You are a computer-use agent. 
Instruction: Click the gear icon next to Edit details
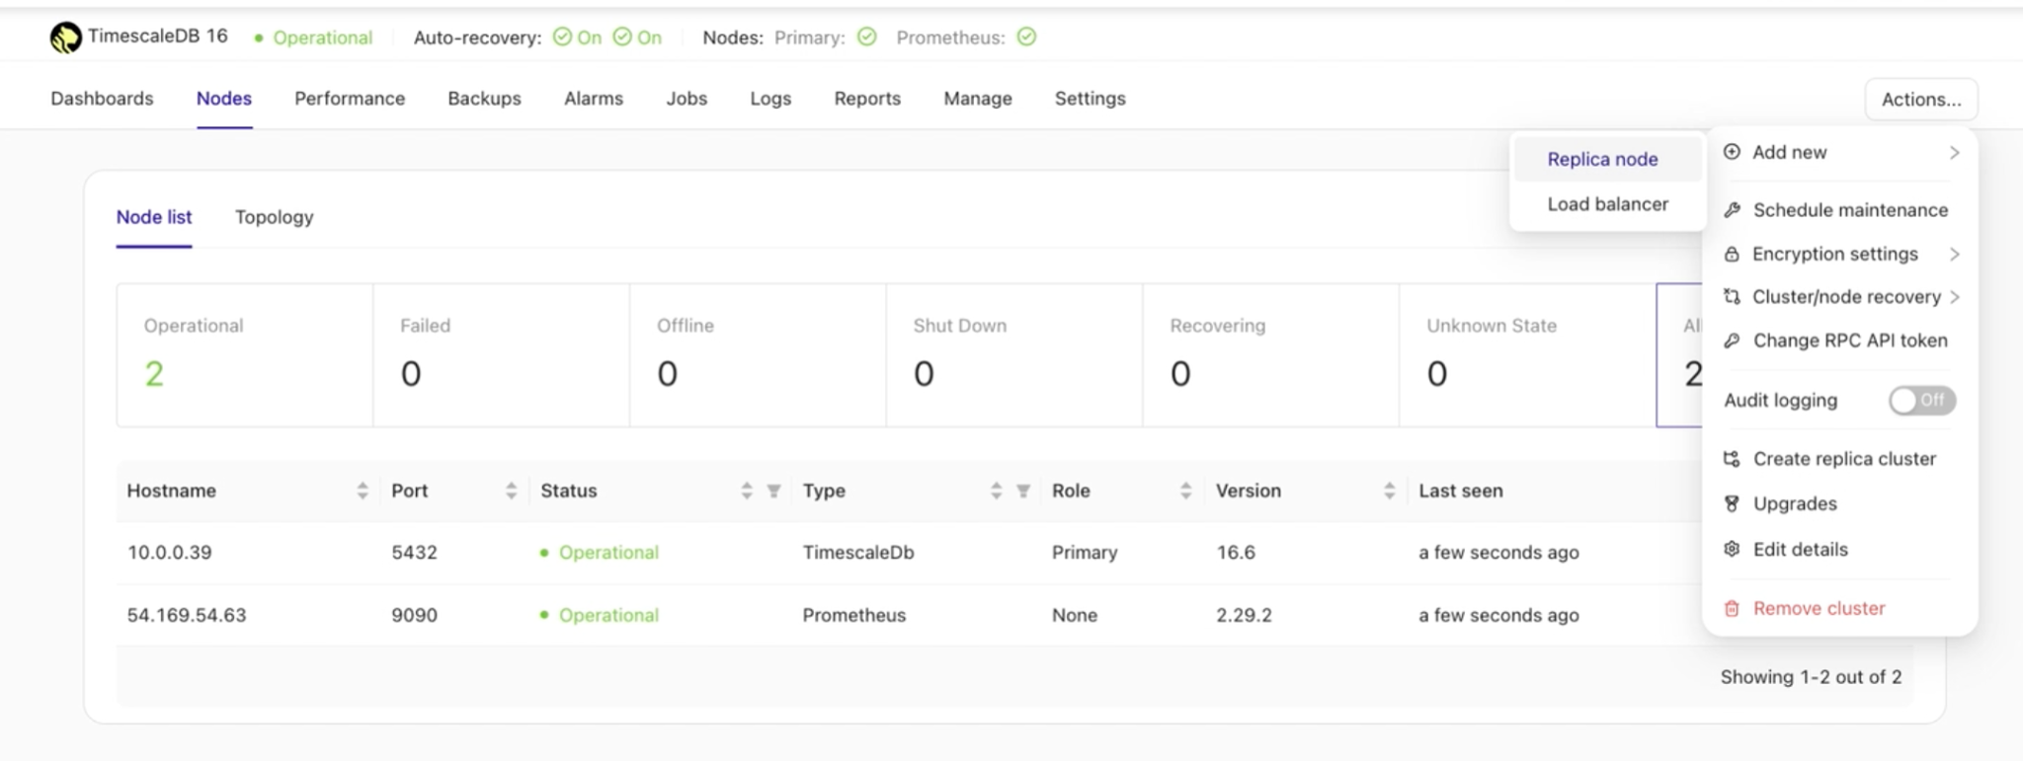click(x=1732, y=550)
